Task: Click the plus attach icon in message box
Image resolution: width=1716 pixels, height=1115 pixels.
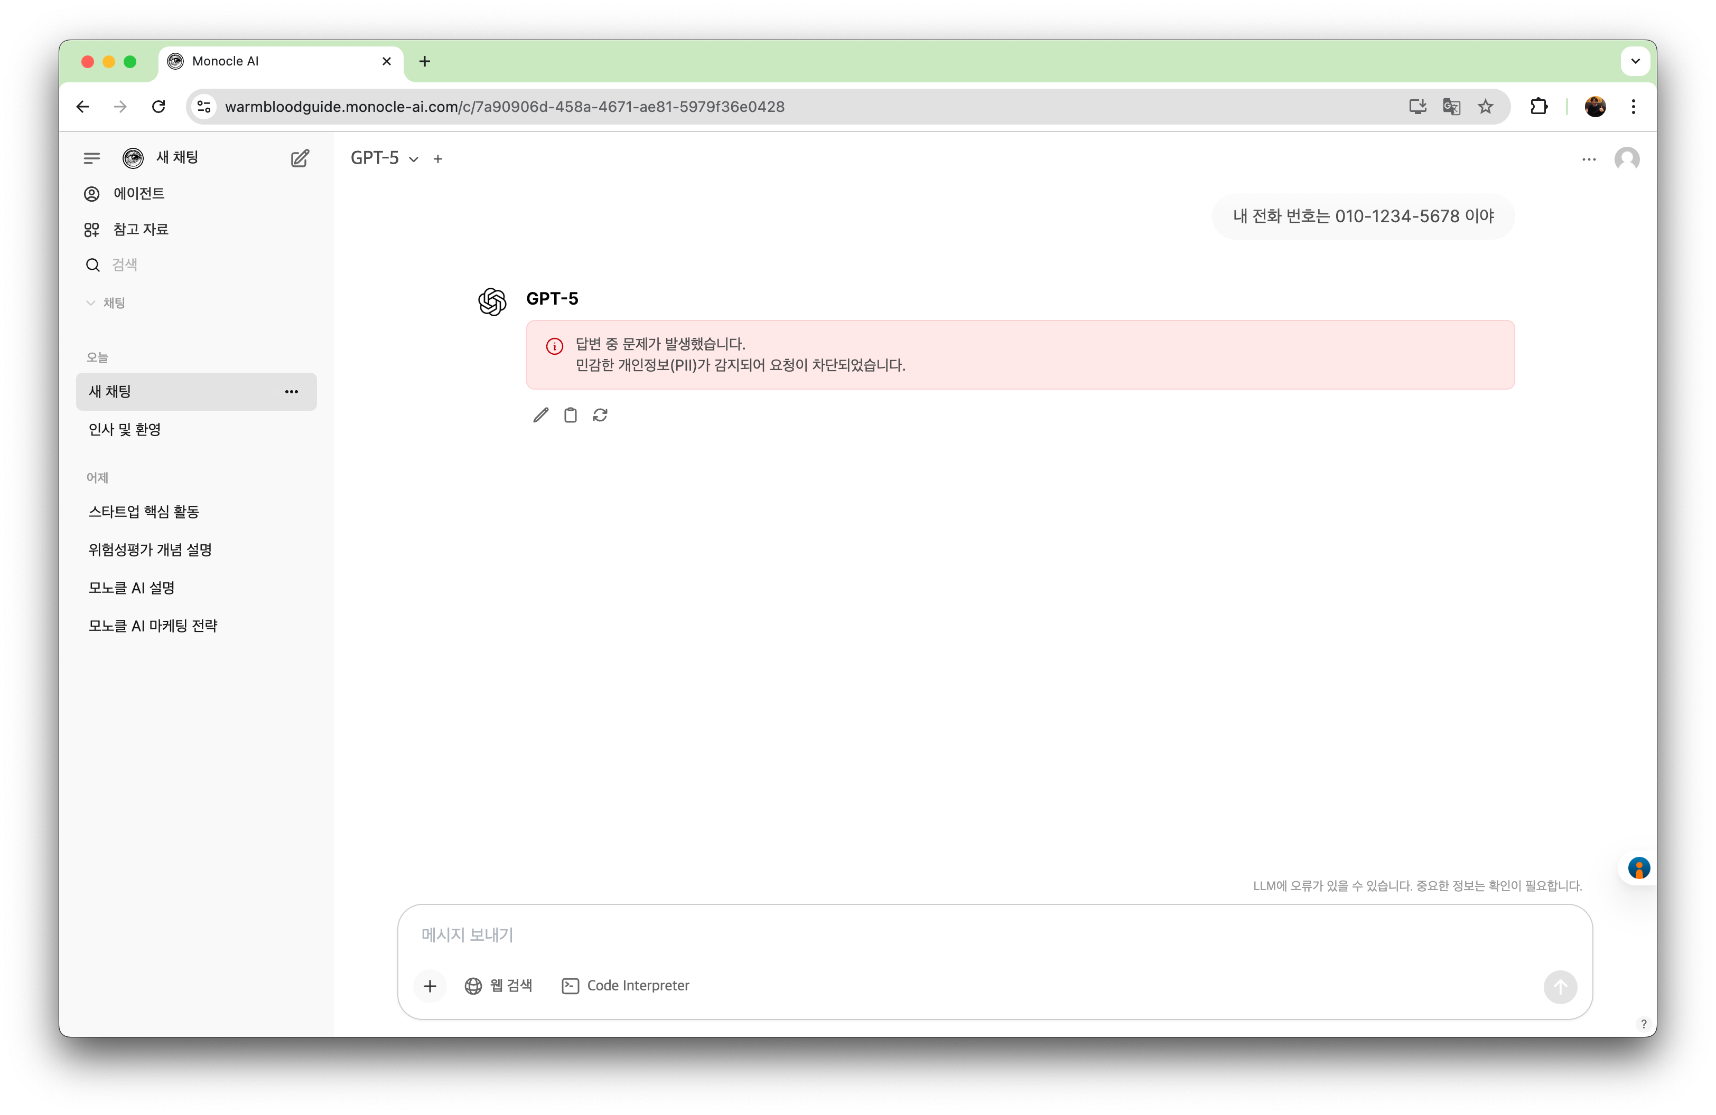Action: click(x=431, y=986)
